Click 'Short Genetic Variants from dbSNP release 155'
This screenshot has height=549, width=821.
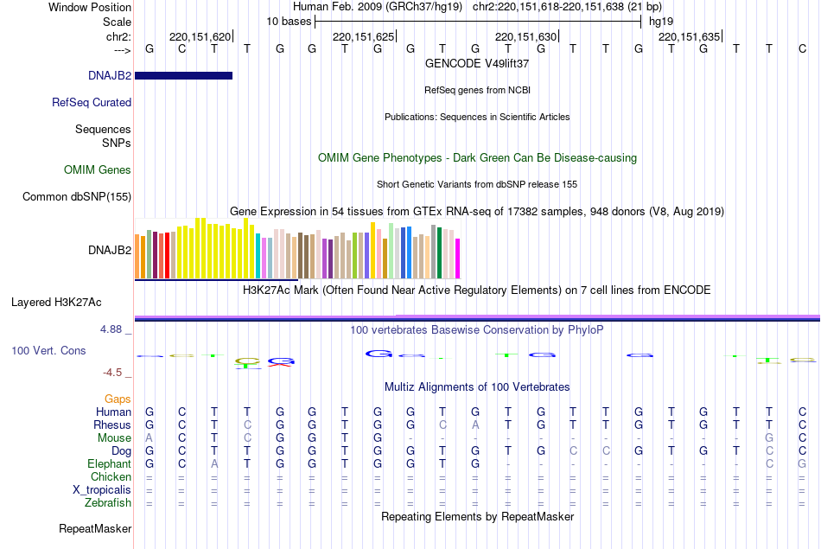477,184
